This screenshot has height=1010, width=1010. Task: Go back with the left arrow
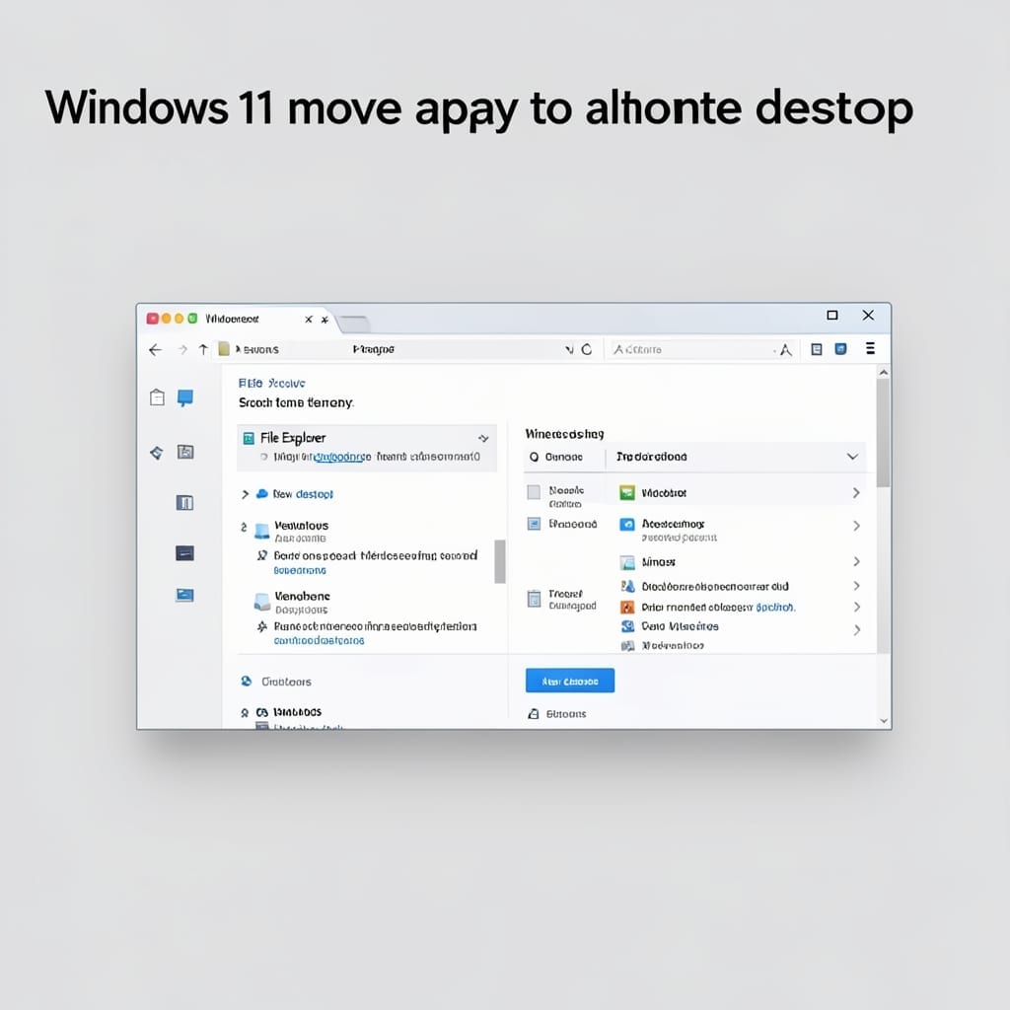coord(155,350)
